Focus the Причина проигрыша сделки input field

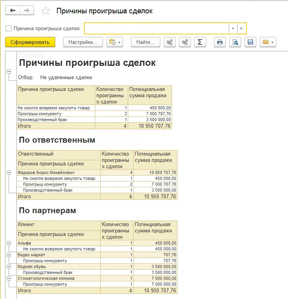[x=156, y=29]
